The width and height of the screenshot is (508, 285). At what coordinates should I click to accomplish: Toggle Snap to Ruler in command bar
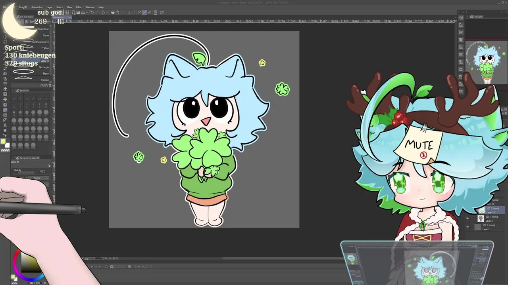(140, 12)
